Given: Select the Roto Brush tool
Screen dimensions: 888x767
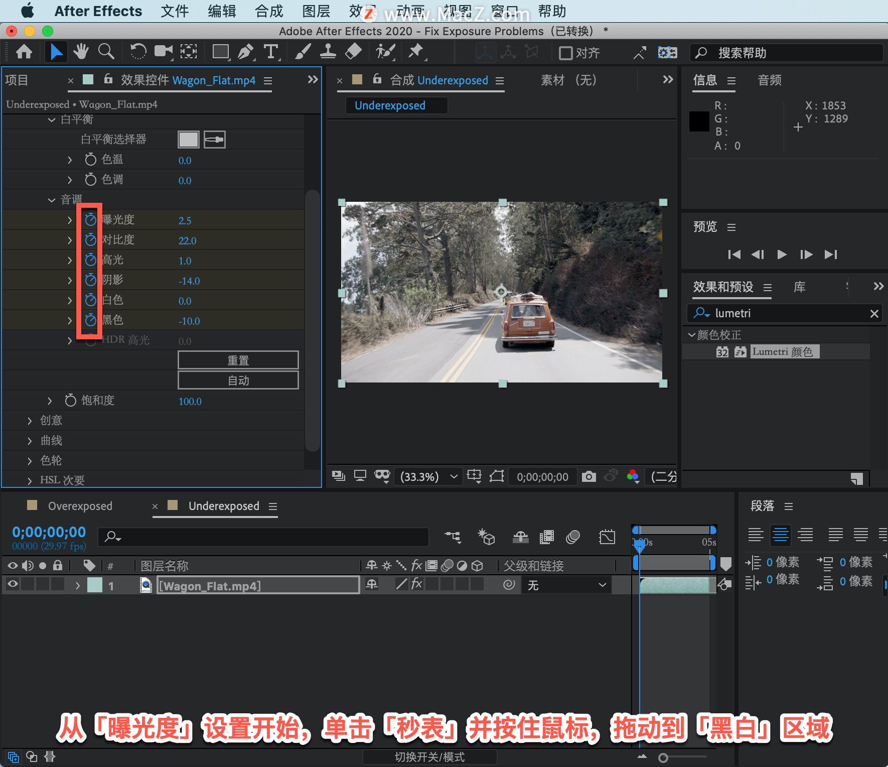Looking at the screenshot, I should tap(385, 52).
